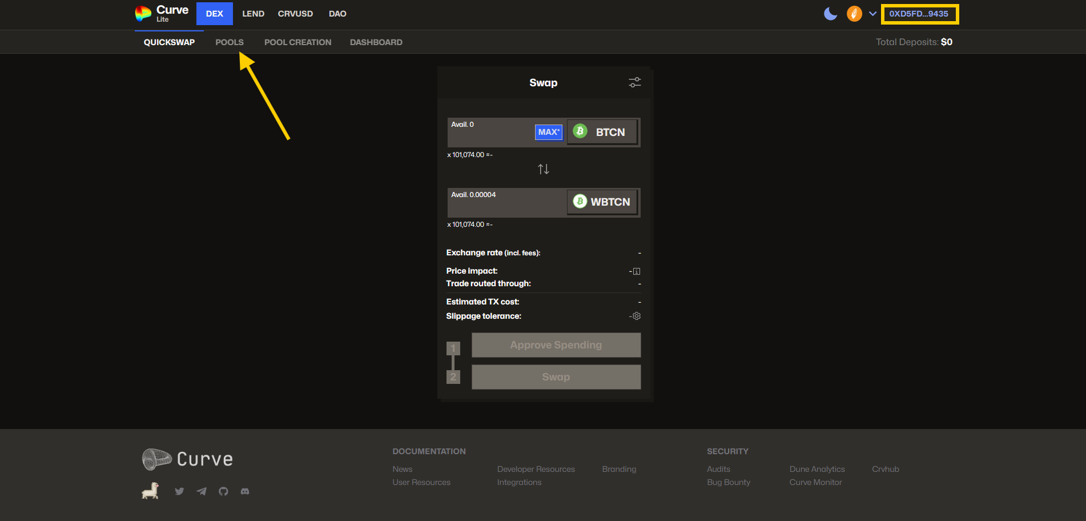Open the Curve Monitor link

point(816,482)
